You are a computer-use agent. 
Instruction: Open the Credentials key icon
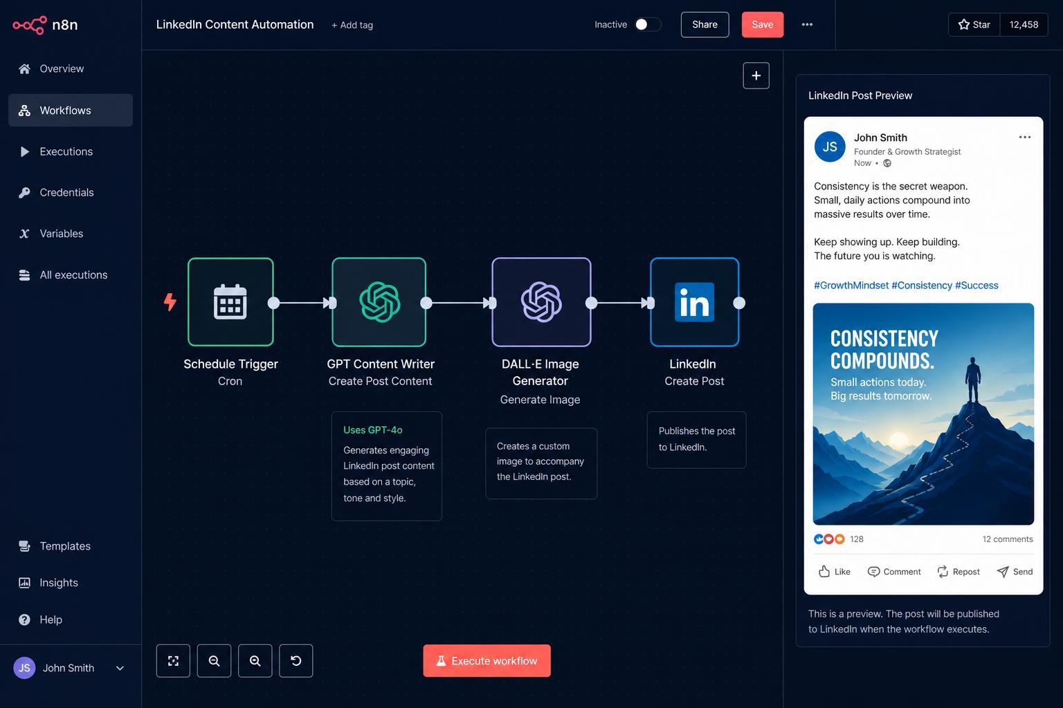click(x=24, y=193)
